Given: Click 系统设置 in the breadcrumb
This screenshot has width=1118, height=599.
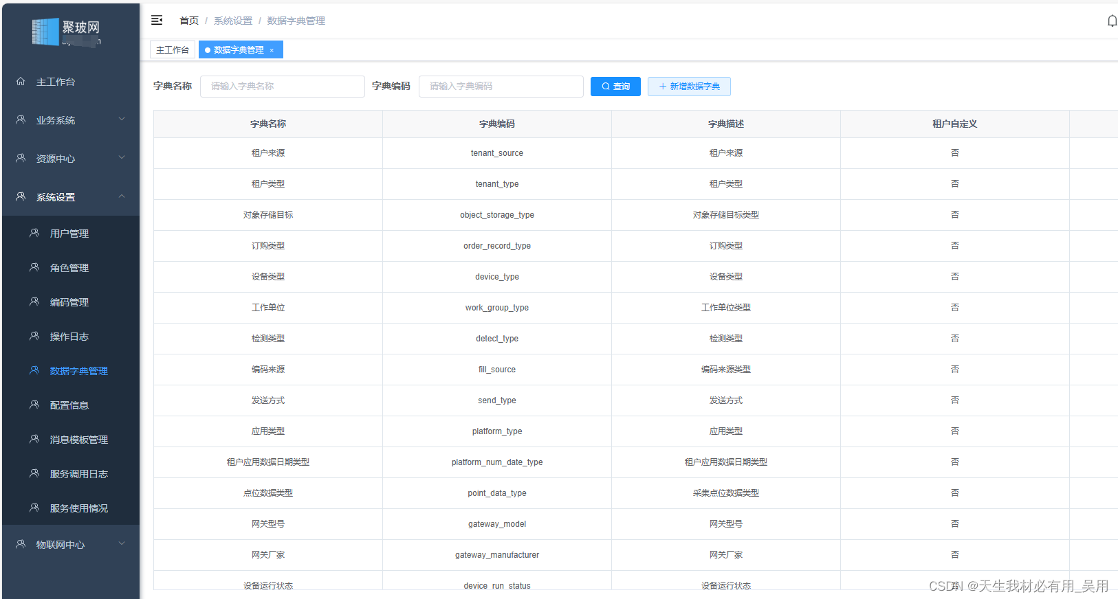Looking at the screenshot, I should click(233, 21).
